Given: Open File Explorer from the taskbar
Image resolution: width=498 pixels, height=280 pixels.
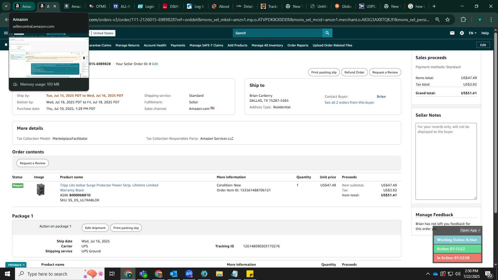Looking at the screenshot, I should click(x=219, y=274).
